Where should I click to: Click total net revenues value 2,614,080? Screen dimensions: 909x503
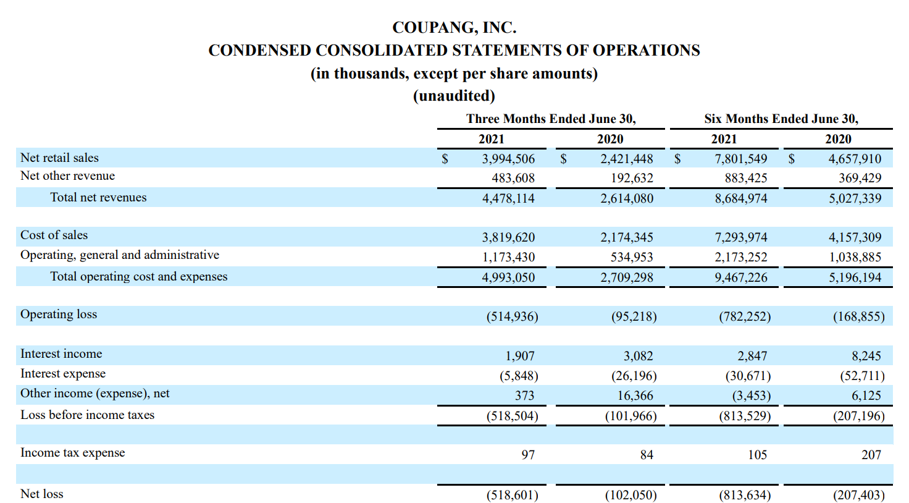(x=627, y=198)
